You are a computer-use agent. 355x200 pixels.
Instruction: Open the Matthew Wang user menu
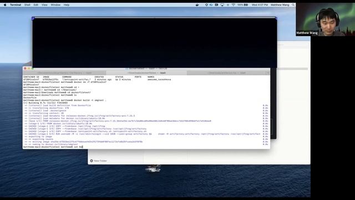click(x=280, y=5)
